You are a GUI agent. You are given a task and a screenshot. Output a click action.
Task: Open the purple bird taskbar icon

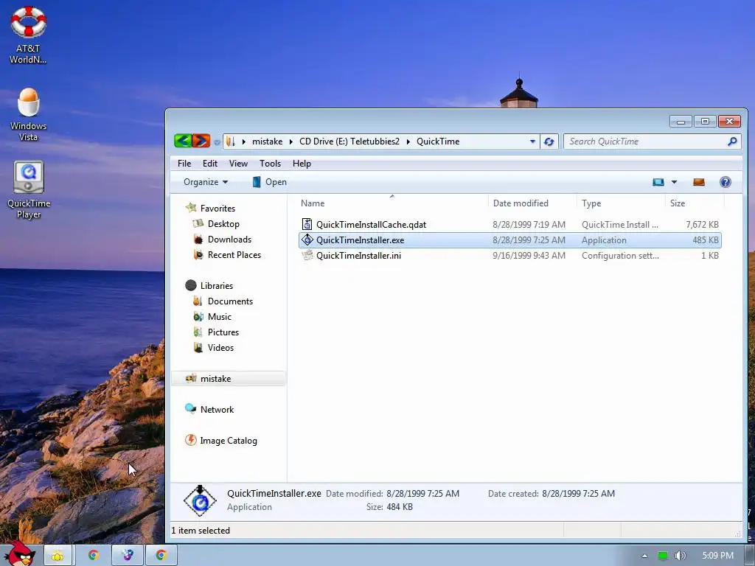pyautogui.click(x=128, y=556)
